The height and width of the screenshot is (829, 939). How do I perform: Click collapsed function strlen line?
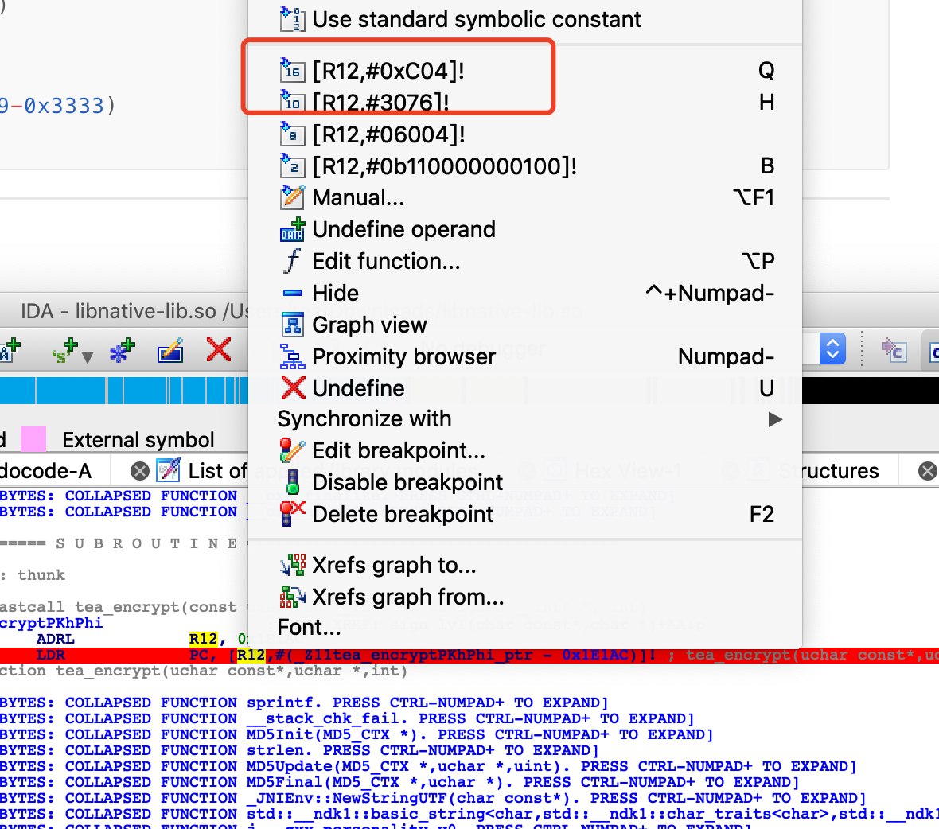click(299, 750)
